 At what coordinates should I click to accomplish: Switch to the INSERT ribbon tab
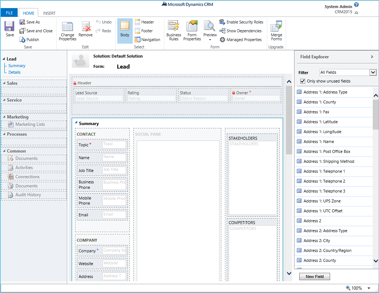[49, 13]
